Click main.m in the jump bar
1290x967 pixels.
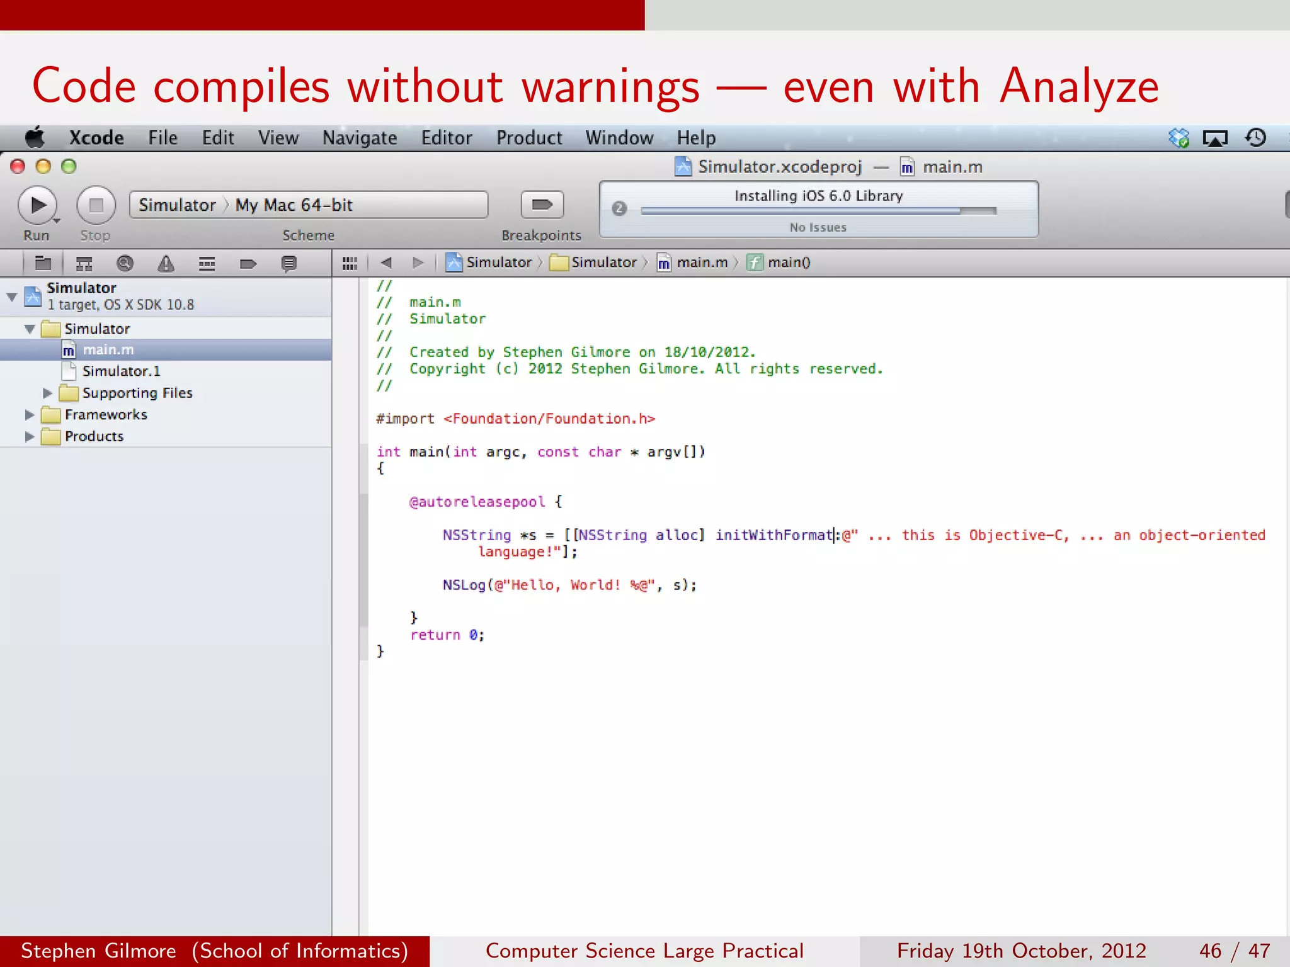692,262
